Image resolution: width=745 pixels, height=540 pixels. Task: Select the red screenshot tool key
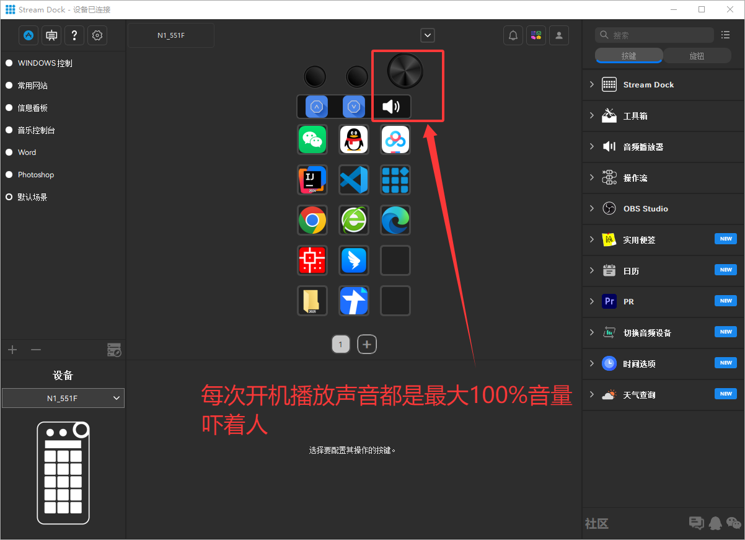pyautogui.click(x=312, y=260)
